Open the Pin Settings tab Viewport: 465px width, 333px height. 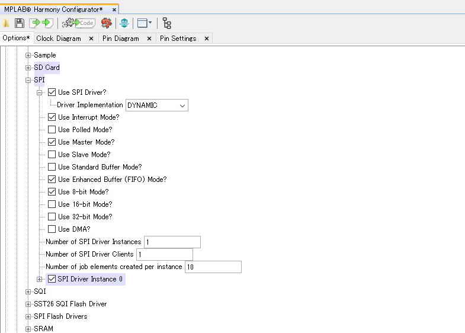pos(178,39)
